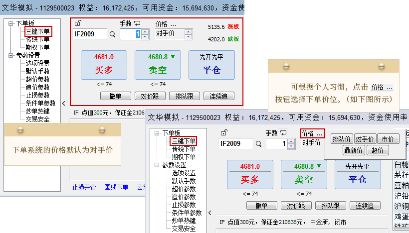Choose 排队价 from the price popup
Screen dimensions: 409x233
342,139
